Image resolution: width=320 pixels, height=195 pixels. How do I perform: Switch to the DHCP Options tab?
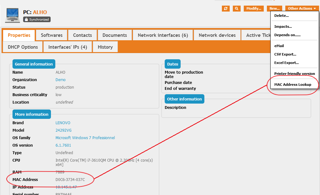(22, 47)
